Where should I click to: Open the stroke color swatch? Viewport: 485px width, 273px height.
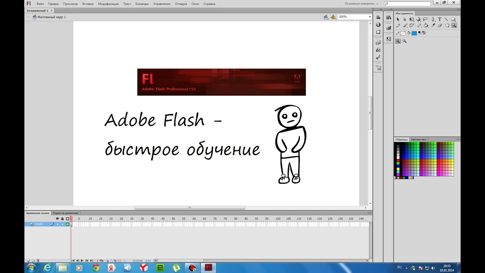(403, 33)
